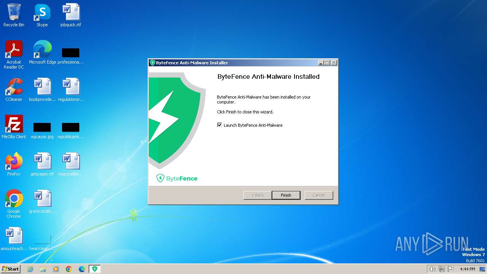Open the Recycle Bin desktop icon
This screenshot has height=274, width=487.
pos(14,15)
